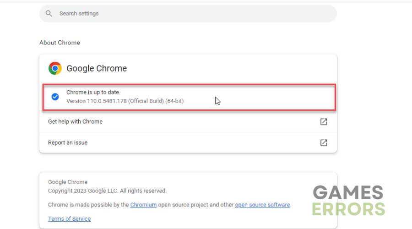Open Get help with Chrome row
Image resolution: width=412 pixels, height=229 pixels.
(x=188, y=121)
